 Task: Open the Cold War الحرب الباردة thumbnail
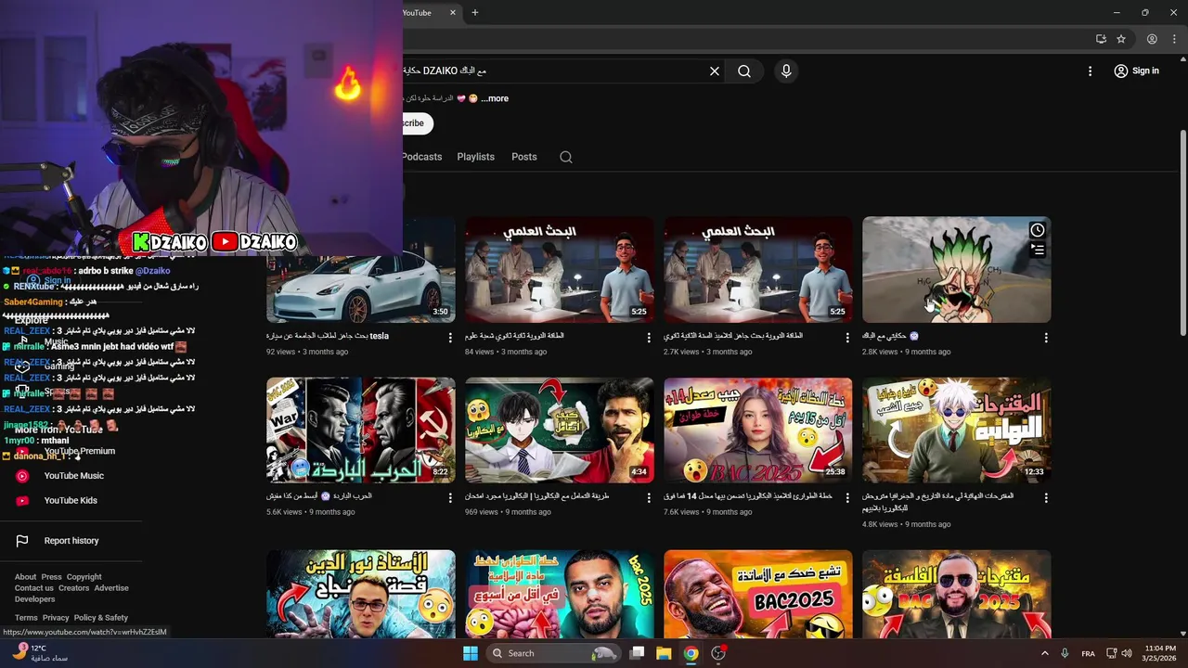coord(361,430)
